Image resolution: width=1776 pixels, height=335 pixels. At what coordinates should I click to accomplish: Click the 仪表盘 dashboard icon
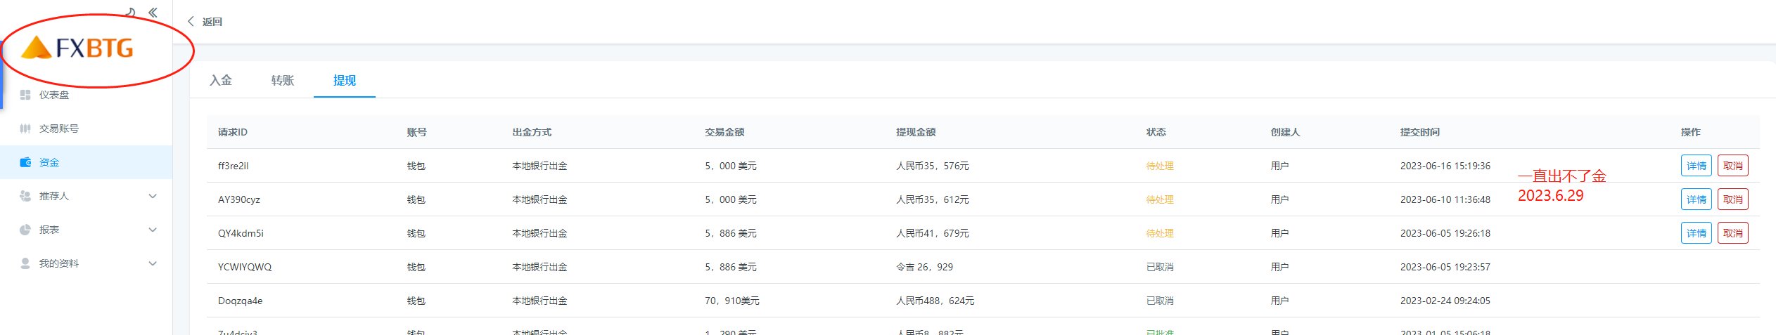click(x=25, y=95)
